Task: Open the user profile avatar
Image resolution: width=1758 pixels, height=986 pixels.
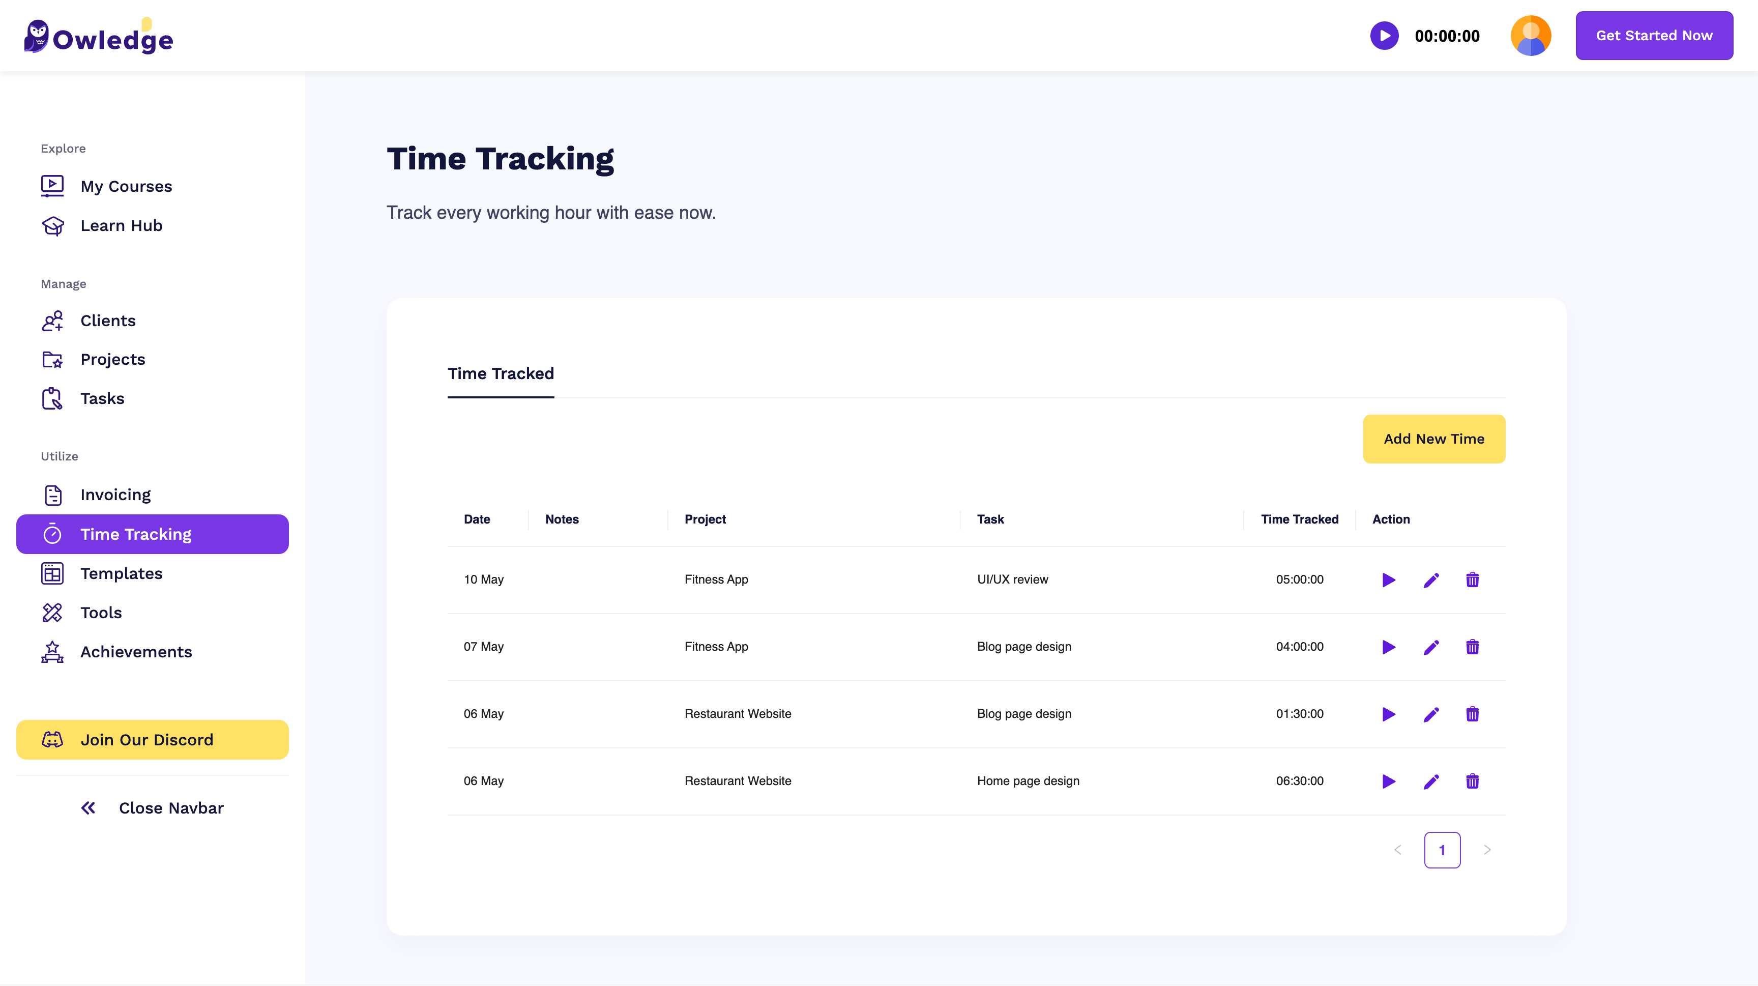Action: click(x=1530, y=36)
